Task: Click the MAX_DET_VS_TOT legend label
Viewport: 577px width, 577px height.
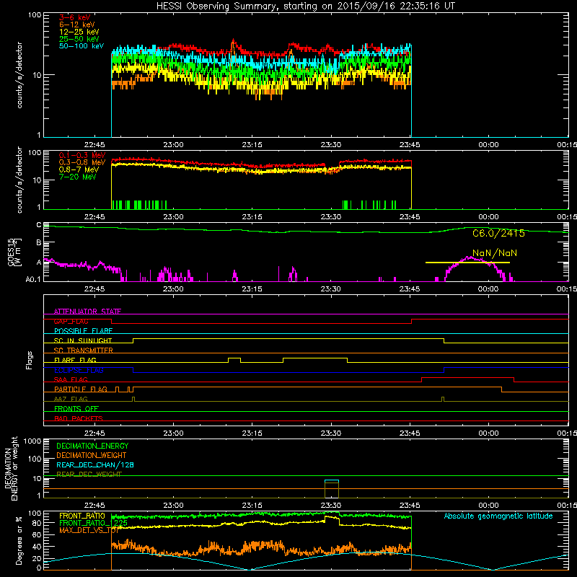Action: [x=89, y=530]
